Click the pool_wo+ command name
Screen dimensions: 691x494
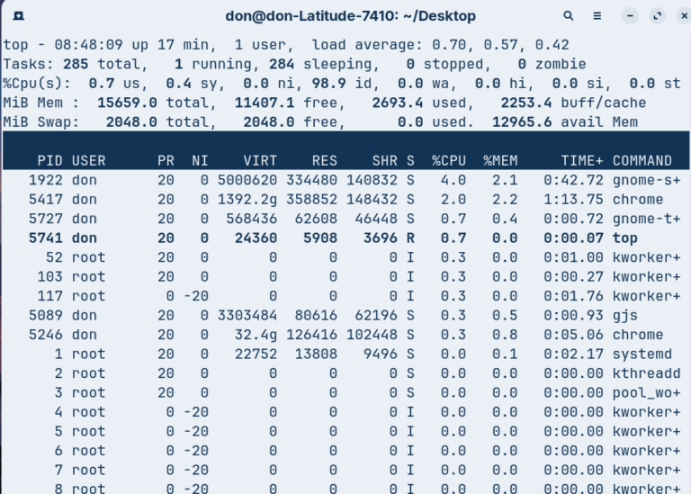click(x=647, y=392)
